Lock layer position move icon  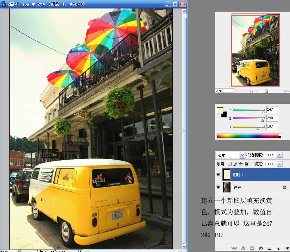(x=241, y=164)
